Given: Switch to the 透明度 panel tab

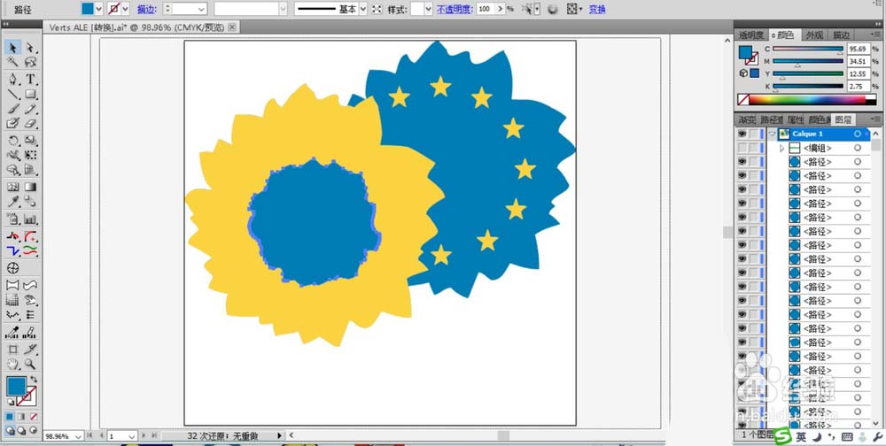Looking at the screenshot, I should [x=751, y=35].
